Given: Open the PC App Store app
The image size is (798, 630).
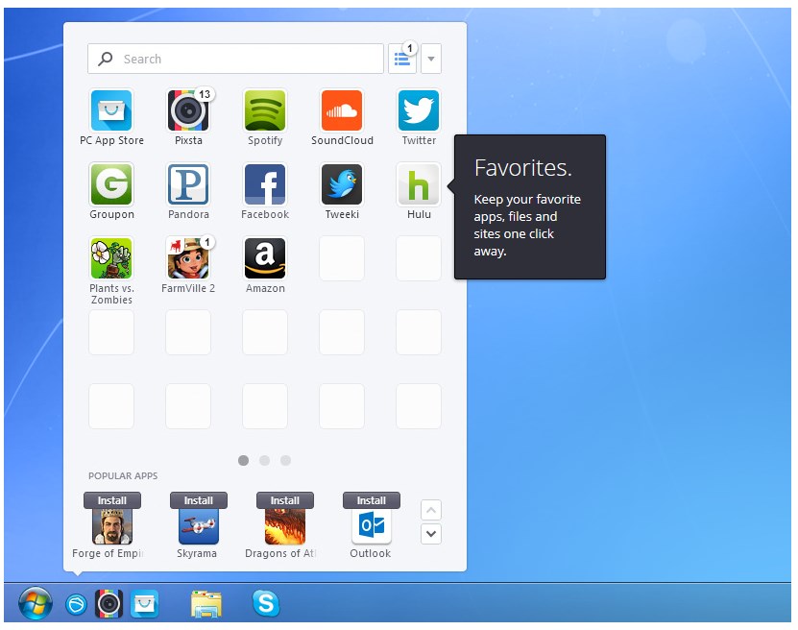Looking at the screenshot, I should pos(111,110).
